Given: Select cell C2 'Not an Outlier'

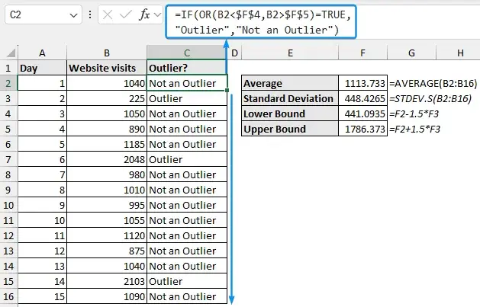Looking at the screenshot, I should [x=187, y=83].
